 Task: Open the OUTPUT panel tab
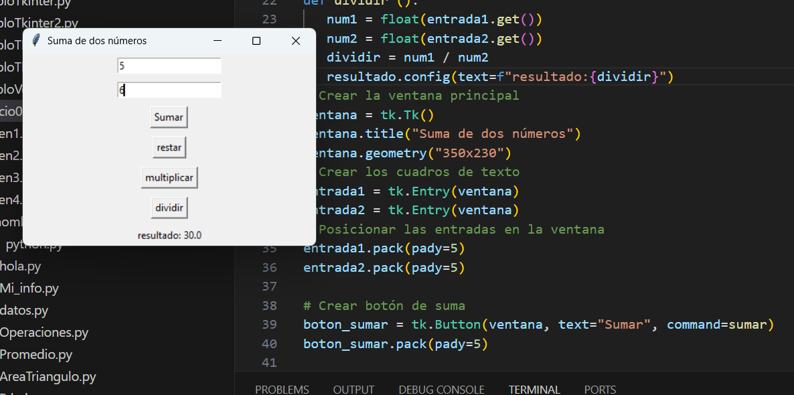pos(353,389)
